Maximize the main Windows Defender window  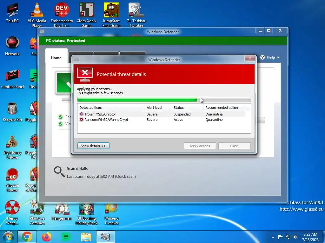coord(269,31)
